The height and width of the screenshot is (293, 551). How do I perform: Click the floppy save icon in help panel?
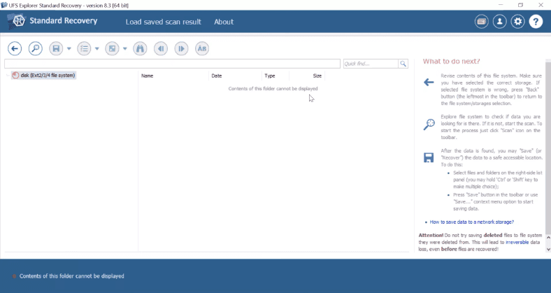coord(429,157)
